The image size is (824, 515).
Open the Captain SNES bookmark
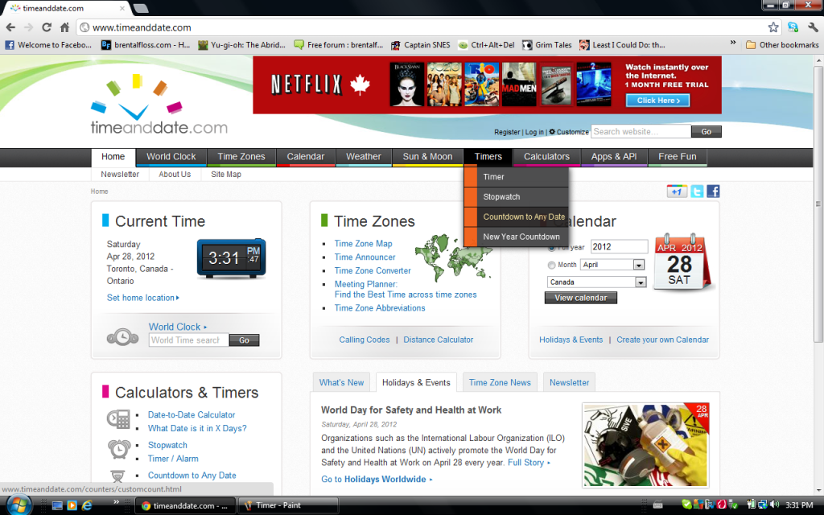click(x=420, y=45)
